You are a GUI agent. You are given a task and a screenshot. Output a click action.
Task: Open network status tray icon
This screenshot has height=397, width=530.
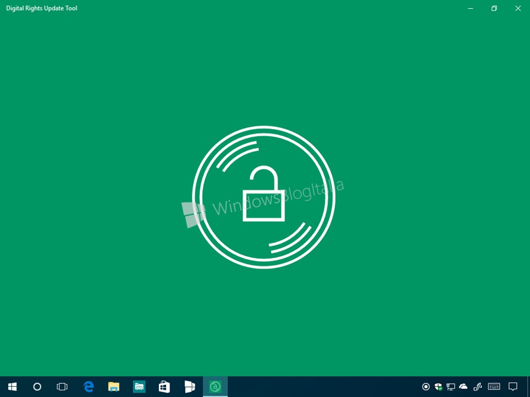tap(451, 387)
